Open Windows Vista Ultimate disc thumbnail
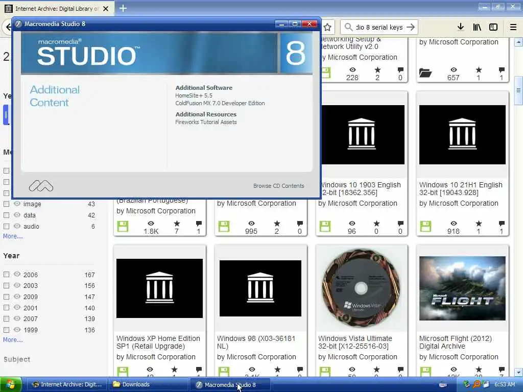523x392 pixels. (x=361, y=288)
